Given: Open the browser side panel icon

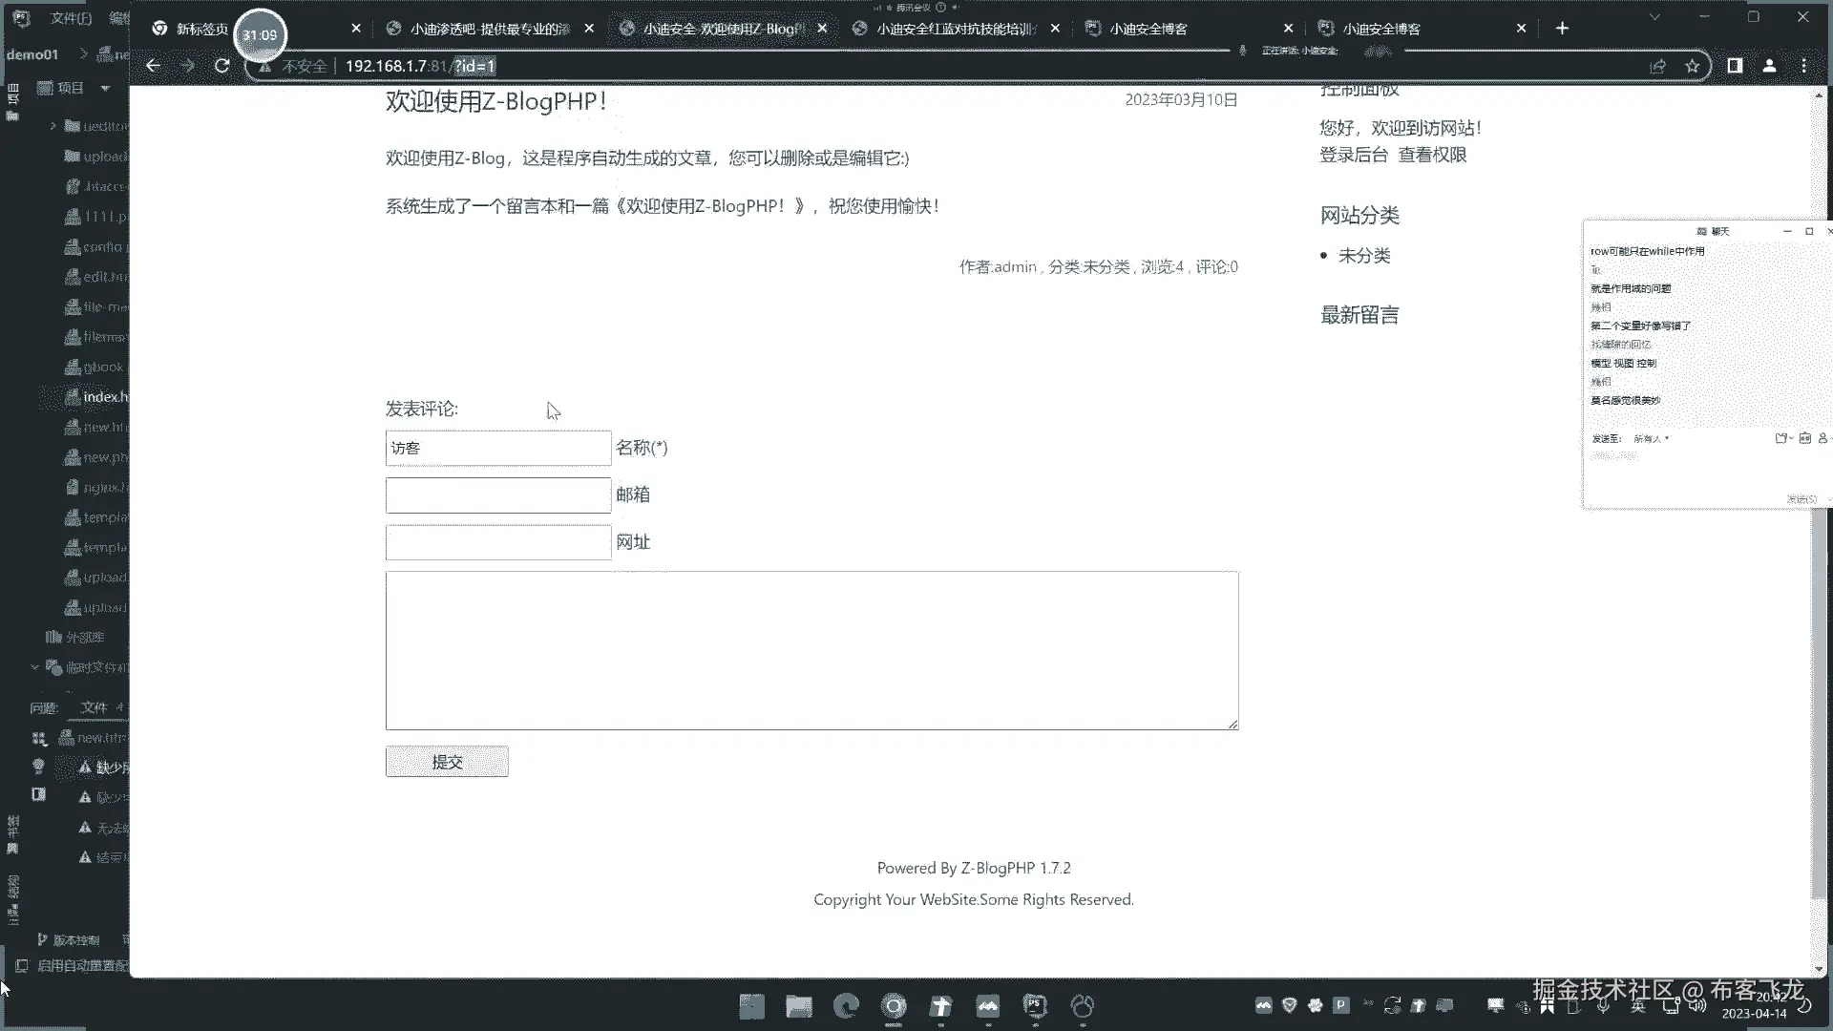Looking at the screenshot, I should [1735, 66].
